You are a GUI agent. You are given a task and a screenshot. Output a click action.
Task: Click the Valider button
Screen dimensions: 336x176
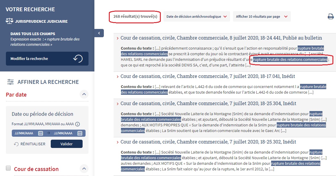point(66,144)
